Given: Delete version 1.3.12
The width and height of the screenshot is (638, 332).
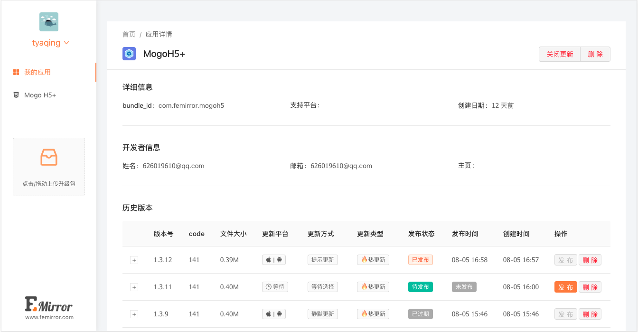Looking at the screenshot, I should (590, 260).
